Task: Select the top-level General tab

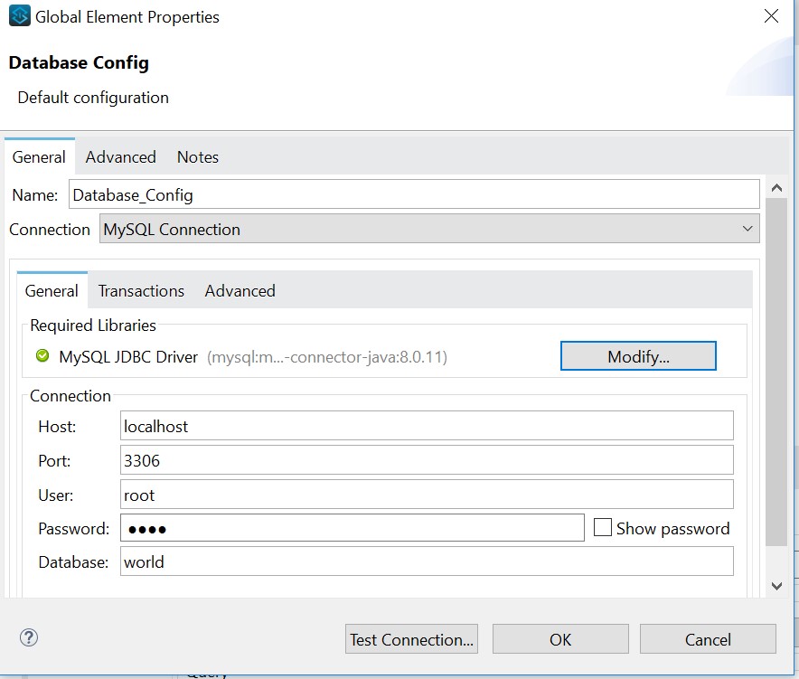Action: [39, 157]
